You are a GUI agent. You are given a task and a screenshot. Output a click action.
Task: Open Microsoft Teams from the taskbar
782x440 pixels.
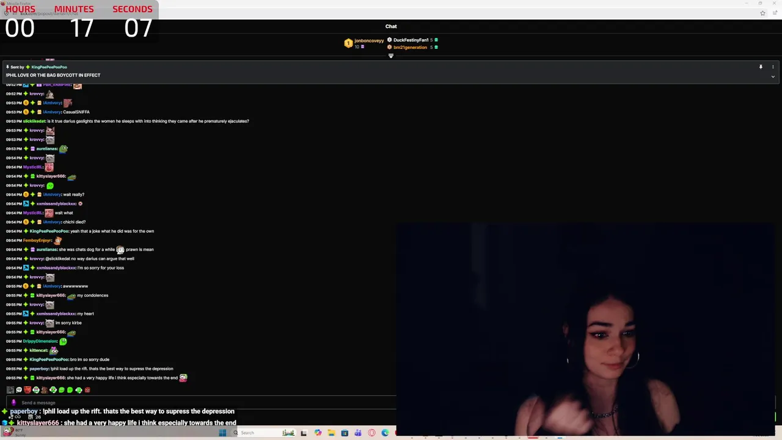358,433
